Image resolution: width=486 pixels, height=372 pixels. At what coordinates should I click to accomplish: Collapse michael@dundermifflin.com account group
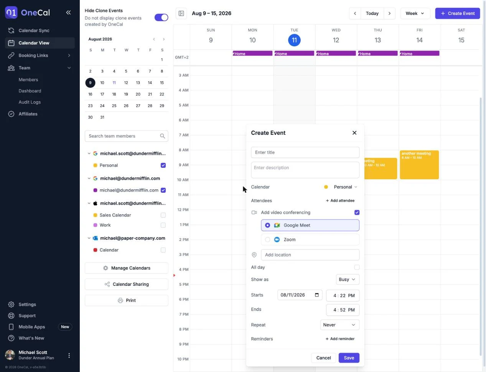click(89, 179)
